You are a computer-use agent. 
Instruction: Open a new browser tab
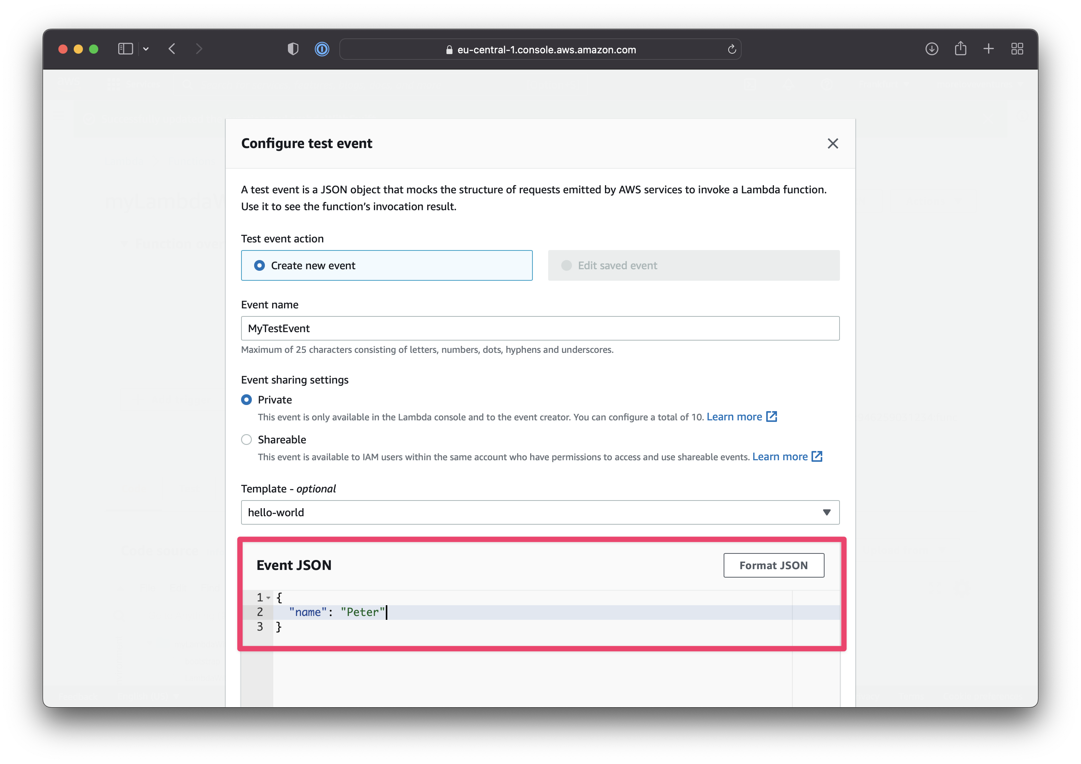click(x=989, y=48)
